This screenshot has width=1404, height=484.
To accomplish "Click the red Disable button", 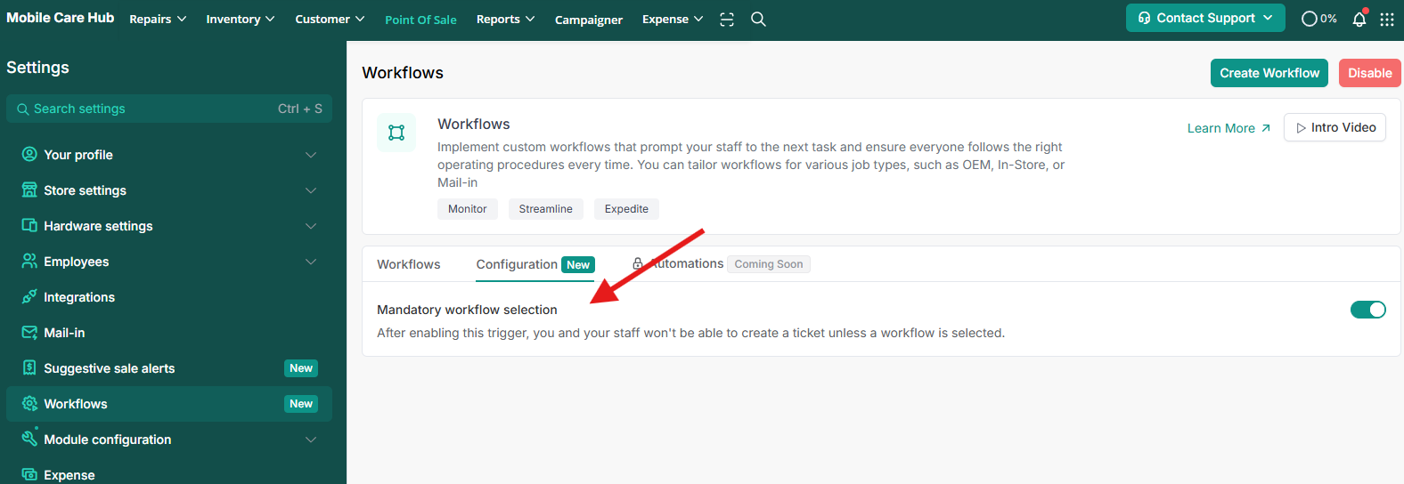I will pyautogui.click(x=1369, y=73).
